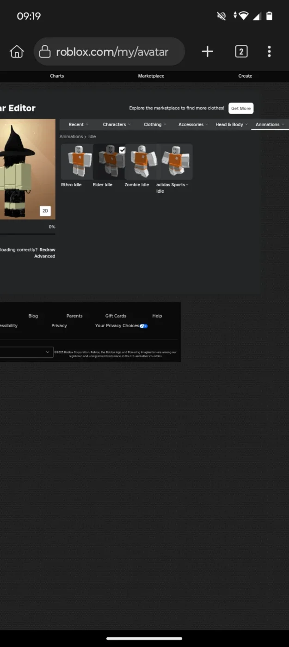
Task: Uncheck the Elder Idle checkbox
Action: [122, 150]
